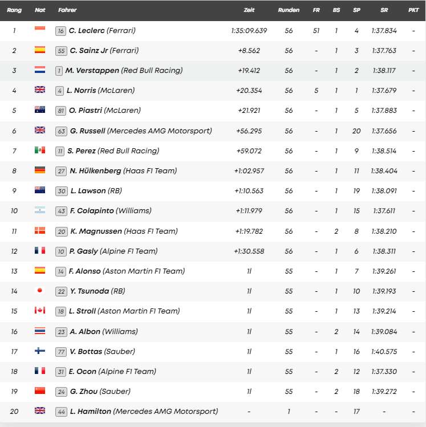The image size is (426, 427).
Task: Click the Australian flag in Piastri's row
Action: (40, 111)
